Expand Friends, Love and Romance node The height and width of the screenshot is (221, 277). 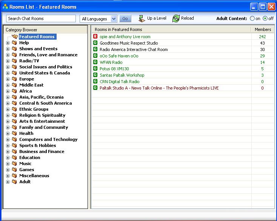click(8, 55)
